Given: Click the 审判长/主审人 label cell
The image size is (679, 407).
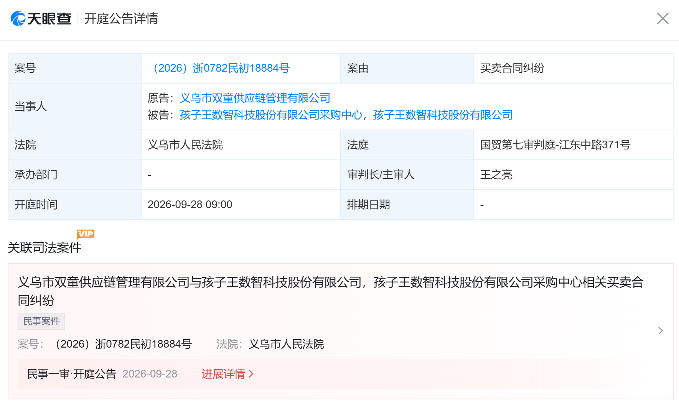Looking at the screenshot, I should click(x=407, y=175).
